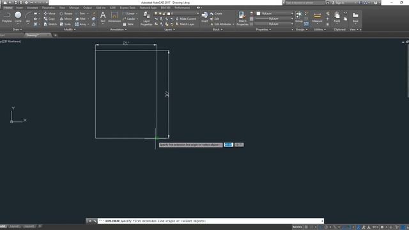The image size is (409, 230).
Task: Choose the Copy command
Action: pos(49,19)
